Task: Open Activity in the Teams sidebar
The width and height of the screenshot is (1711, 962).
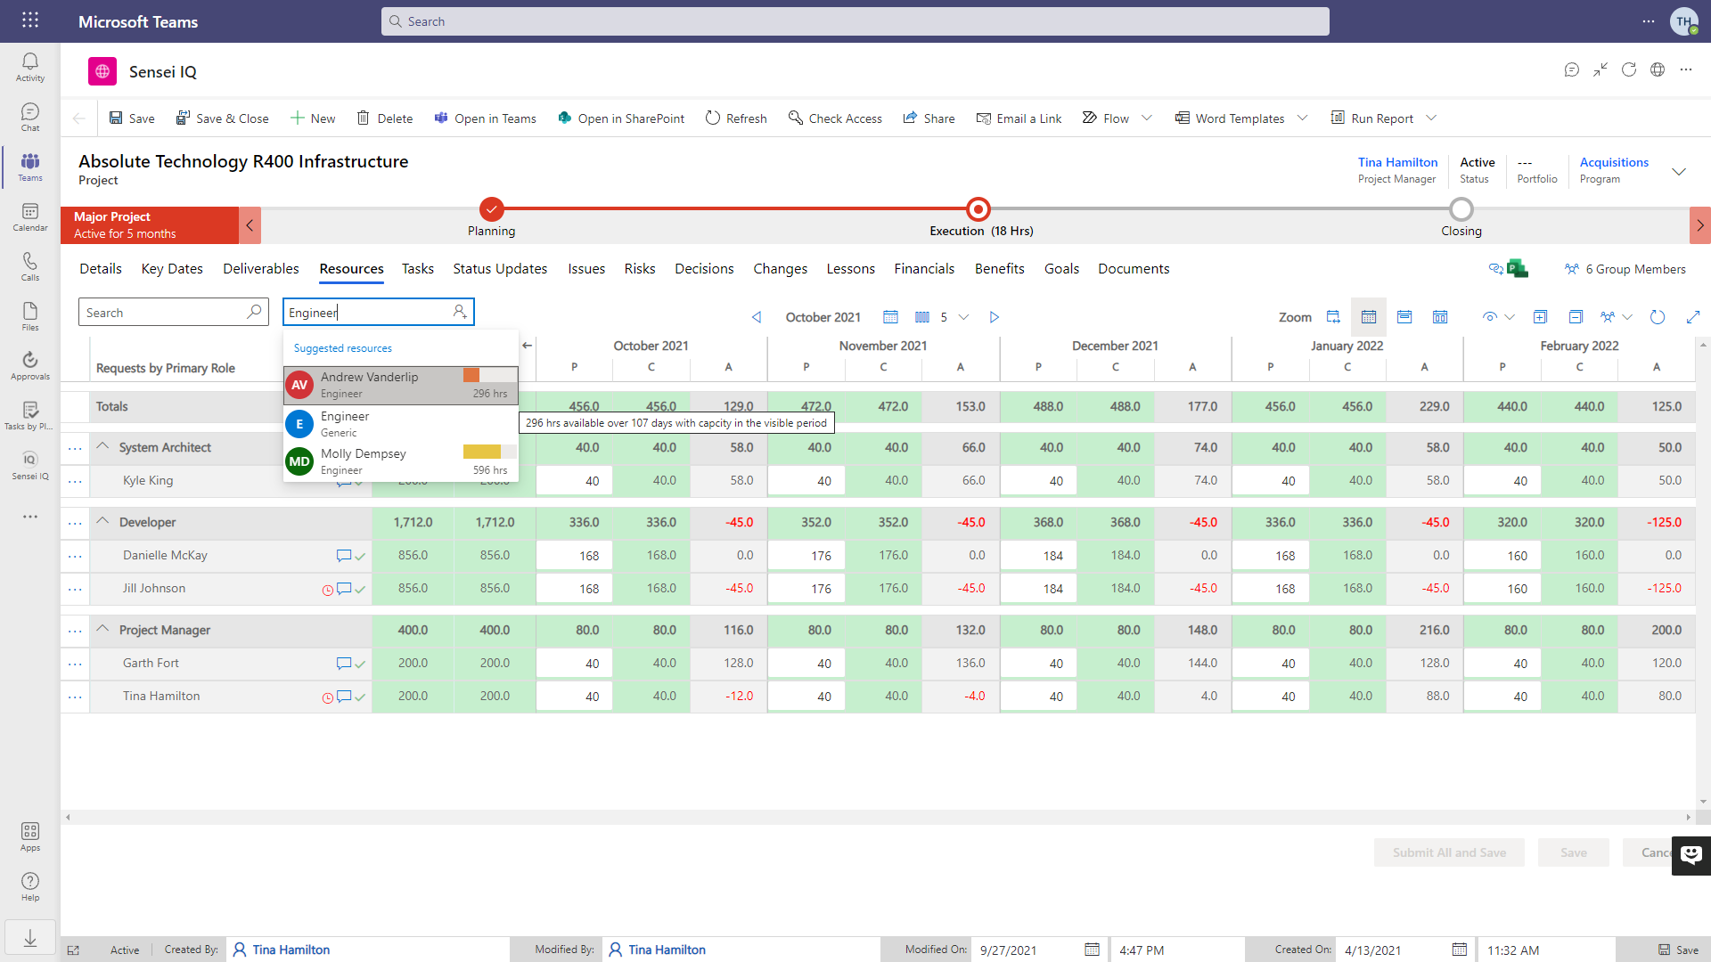Action: coord(30,67)
